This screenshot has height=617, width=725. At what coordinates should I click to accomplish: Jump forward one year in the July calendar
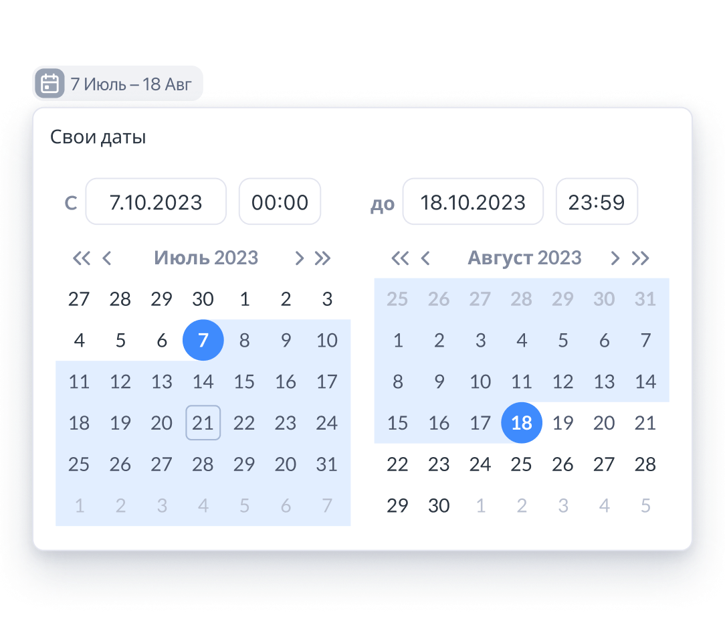click(x=323, y=258)
